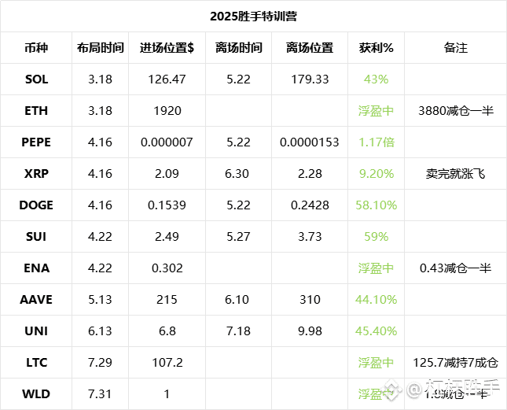Select UNI exit price 9.98
The height and width of the screenshot is (410, 507).
(x=310, y=331)
